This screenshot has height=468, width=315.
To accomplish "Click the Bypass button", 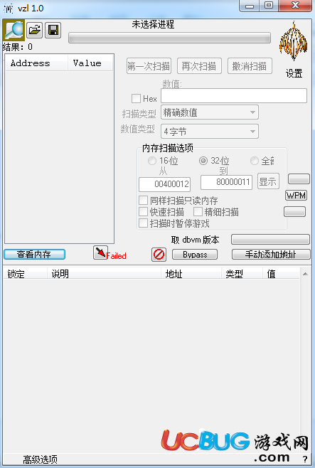I will (x=195, y=255).
